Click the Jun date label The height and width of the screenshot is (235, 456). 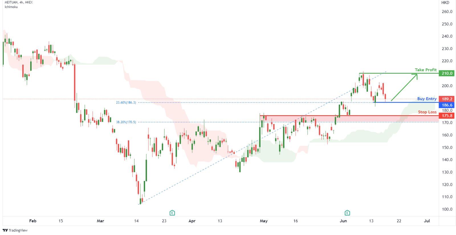(343, 221)
